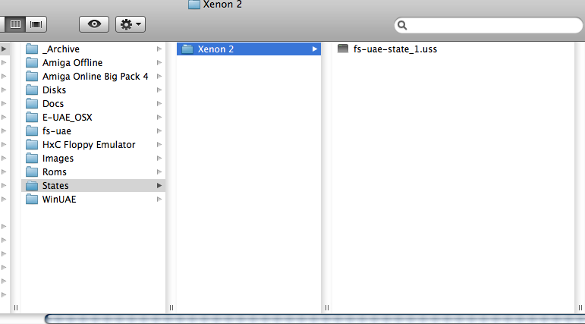Select 'Xenon 2' name in second column
585x324 pixels.
point(215,49)
